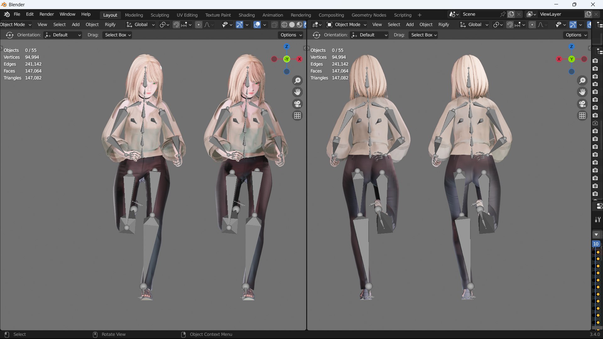Screen dimensions: 603x339
Task: Add a new view layer
Action: click(x=588, y=14)
